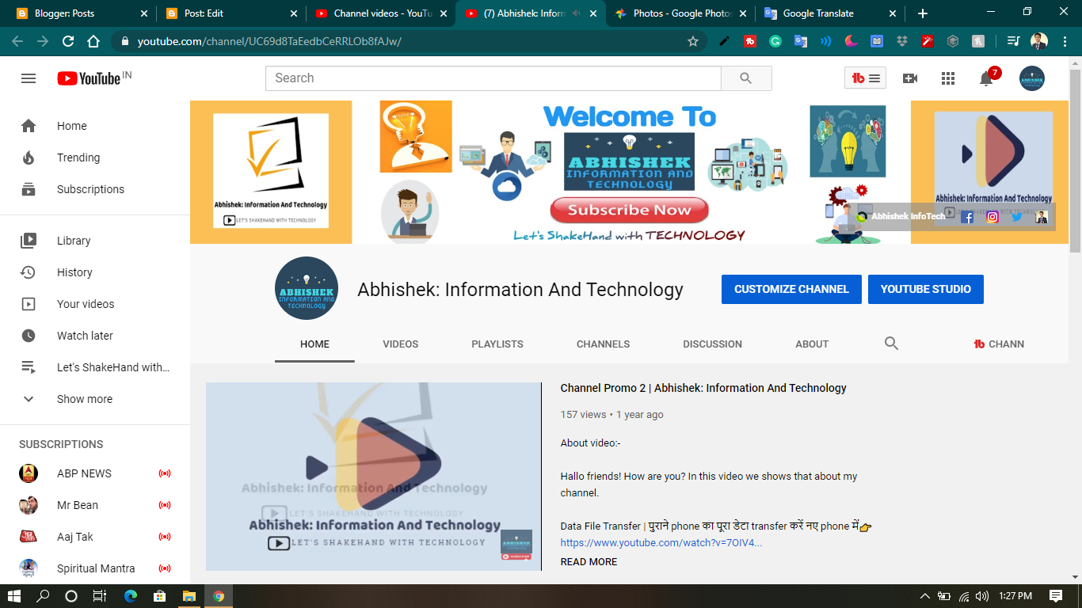Viewport: 1082px width, 608px height.
Task: Open Library in sidebar
Action: click(95, 241)
